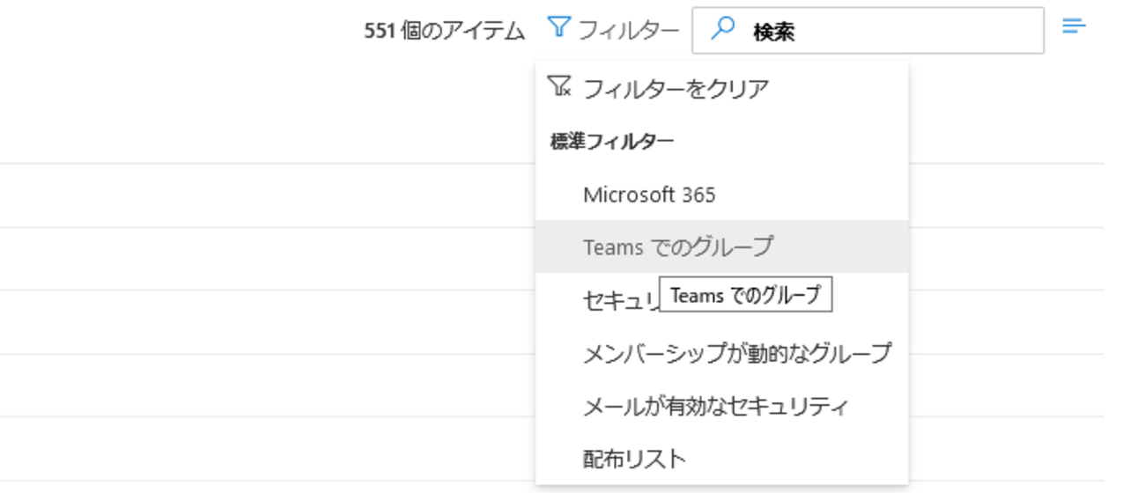Viewport: 1145px width, 493px height.
Task: Select the fourth row in the list
Action: [x=264, y=386]
